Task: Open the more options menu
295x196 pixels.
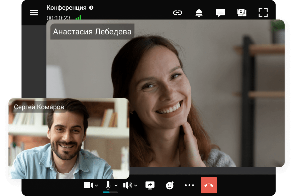Action: coord(189,185)
